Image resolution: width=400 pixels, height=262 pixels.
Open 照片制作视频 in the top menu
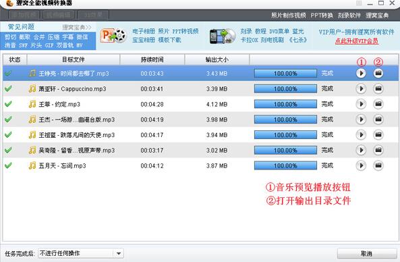(288, 16)
